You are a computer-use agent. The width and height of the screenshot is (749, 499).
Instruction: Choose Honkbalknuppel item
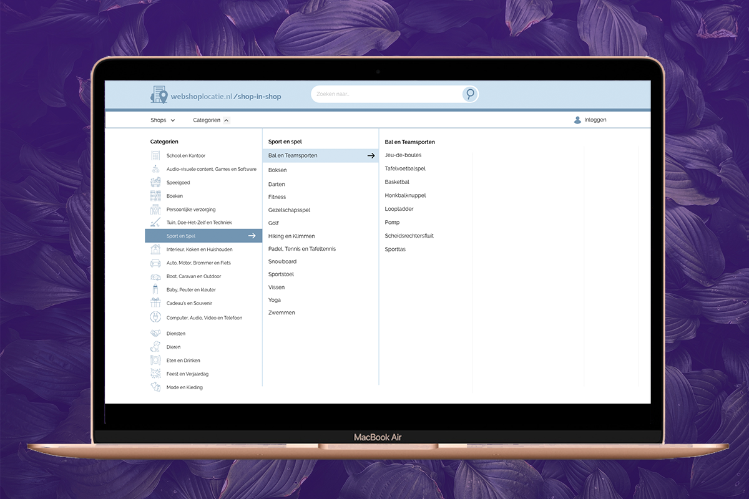coord(405,195)
